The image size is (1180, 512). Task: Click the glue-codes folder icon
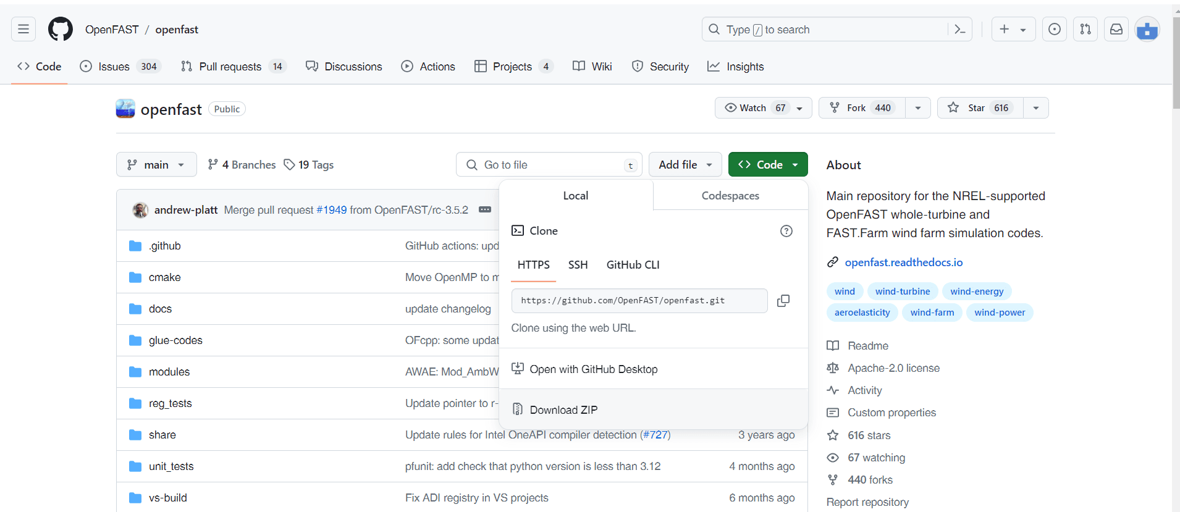[x=135, y=340]
